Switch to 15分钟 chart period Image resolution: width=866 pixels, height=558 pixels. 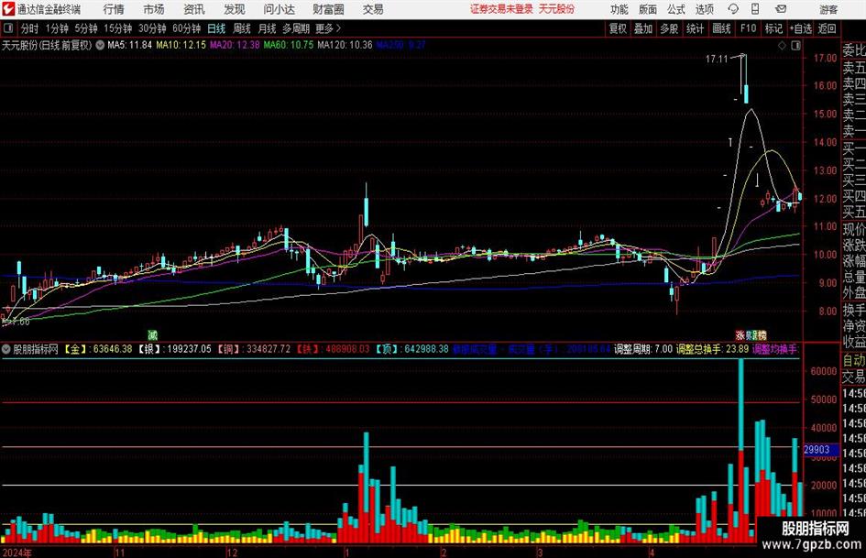[x=117, y=28]
